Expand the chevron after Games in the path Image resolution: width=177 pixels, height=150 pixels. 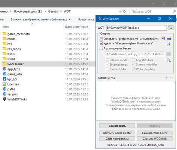click(x=61, y=12)
